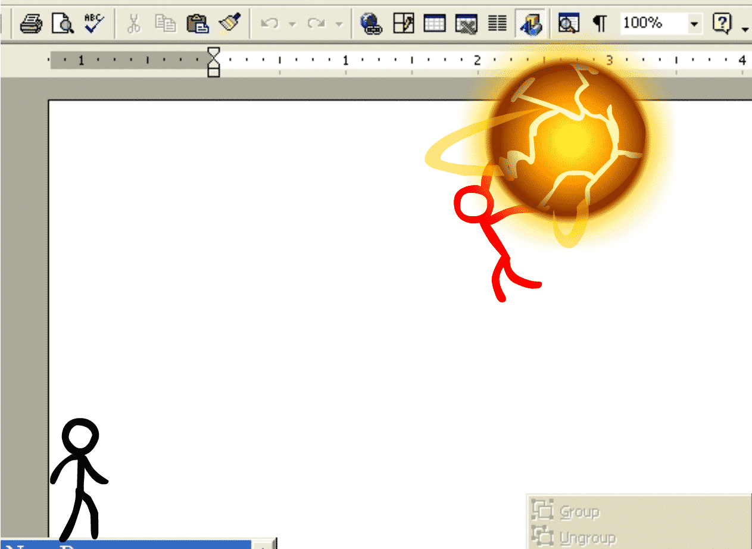Click the Insert Table icon
Screen dimensions: 752x549
pyautogui.click(x=435, y=24)
